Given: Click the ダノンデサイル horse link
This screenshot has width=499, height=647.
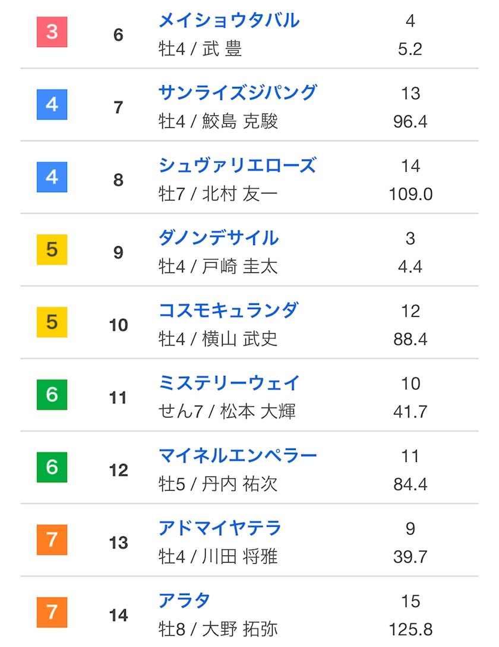Looking at the screenshot, I should (219, 238).
